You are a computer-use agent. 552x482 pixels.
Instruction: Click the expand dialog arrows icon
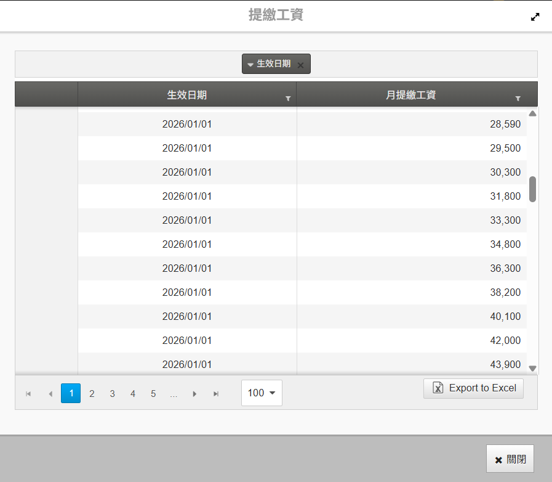pos(535,17)
